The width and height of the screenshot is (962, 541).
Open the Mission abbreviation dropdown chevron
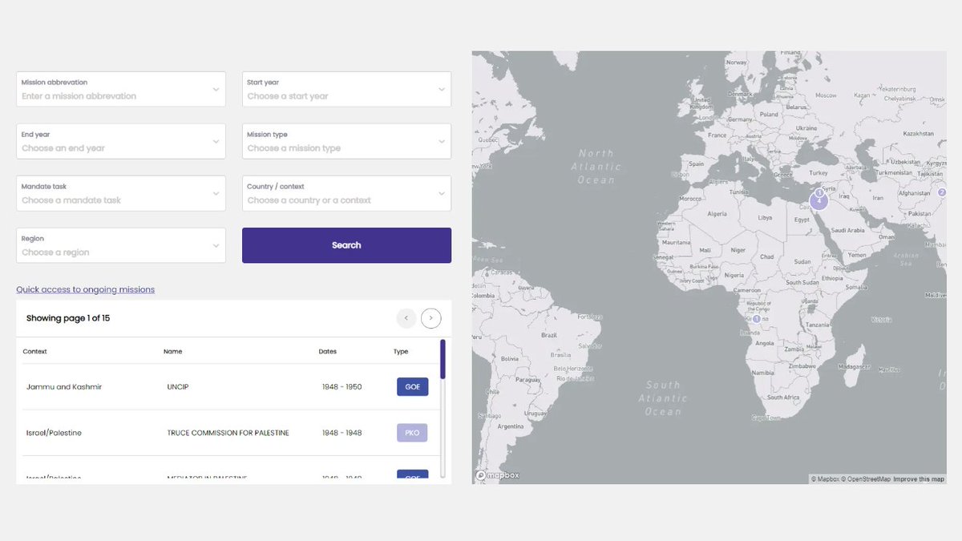click(216, 90)
